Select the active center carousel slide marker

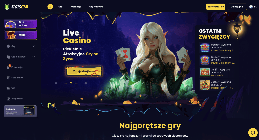[x=71, y=83]
